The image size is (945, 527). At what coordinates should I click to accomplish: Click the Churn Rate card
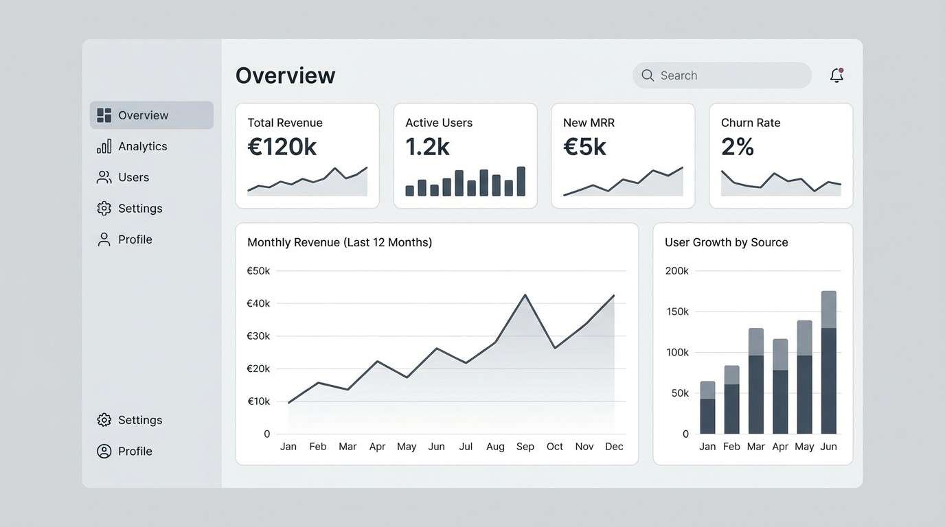(x=781, y=154)
